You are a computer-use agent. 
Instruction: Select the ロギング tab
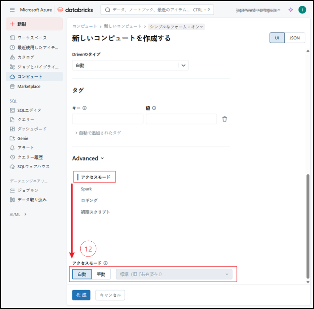pyautogui.click(x=89, y=200)
